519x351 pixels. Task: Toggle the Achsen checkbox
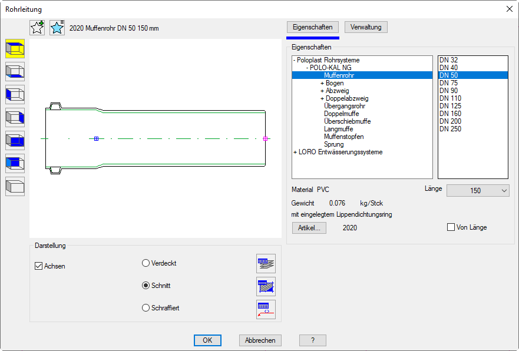(39, 266)
